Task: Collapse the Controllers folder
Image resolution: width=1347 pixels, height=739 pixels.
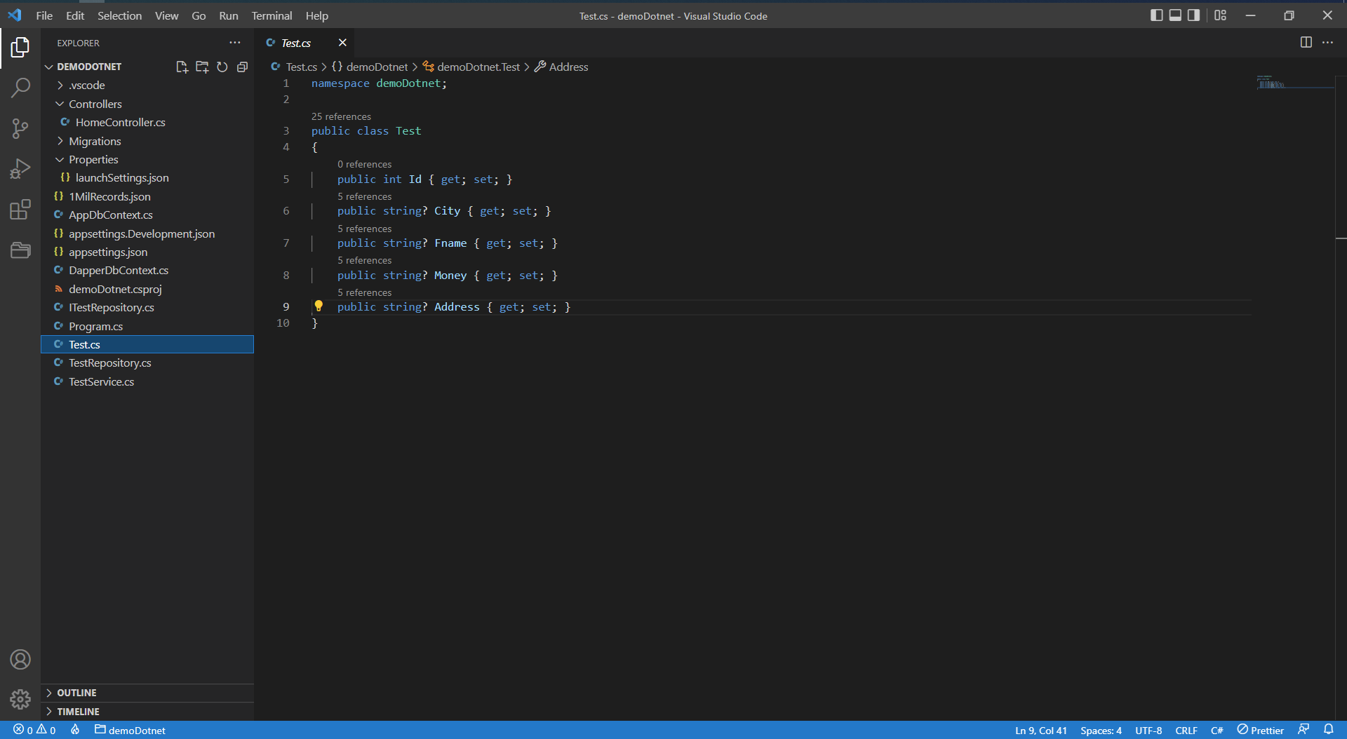Action: 95,104
